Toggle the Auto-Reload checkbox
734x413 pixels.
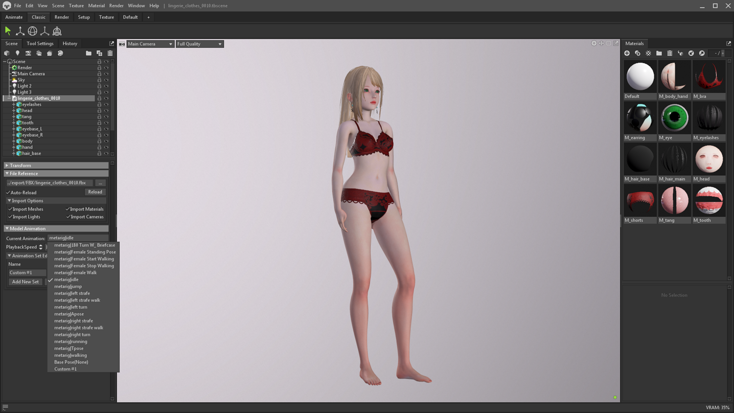[8, 193]
